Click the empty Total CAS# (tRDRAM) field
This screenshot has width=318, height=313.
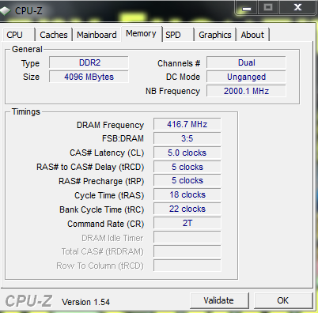click(x=187, y=251)
